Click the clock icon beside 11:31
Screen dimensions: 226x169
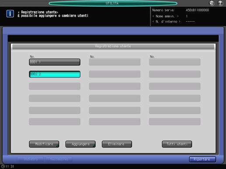3,166
